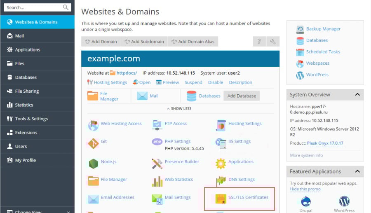Click the Mail Settings icon
The width and height of the screenshot is (371, 213).
click(157, 199)
